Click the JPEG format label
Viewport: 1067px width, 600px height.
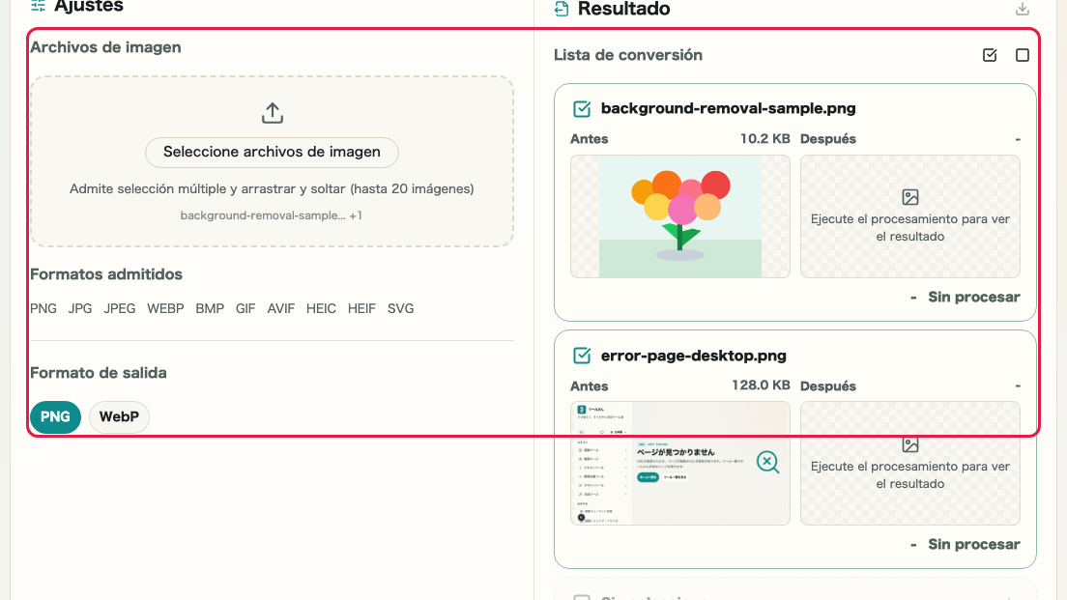[x=120, y=309]
